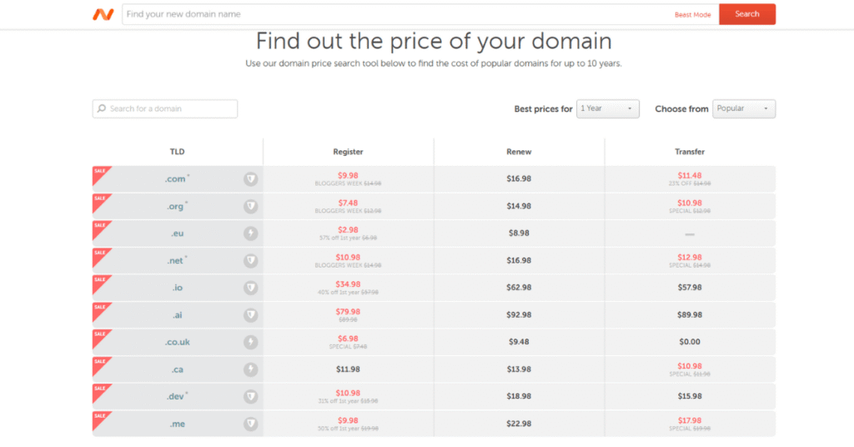
Task: Click the shield icon in .net row
Action: pos(250,261)
